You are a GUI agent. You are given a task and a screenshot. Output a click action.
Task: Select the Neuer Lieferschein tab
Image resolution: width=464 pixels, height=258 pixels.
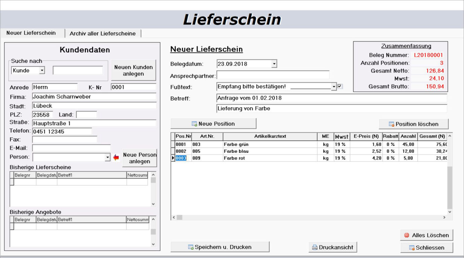(x=31, y=33)
